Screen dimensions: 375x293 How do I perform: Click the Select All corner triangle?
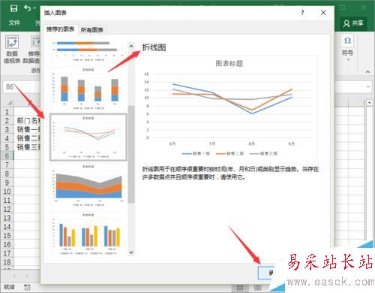click(9, 103)
